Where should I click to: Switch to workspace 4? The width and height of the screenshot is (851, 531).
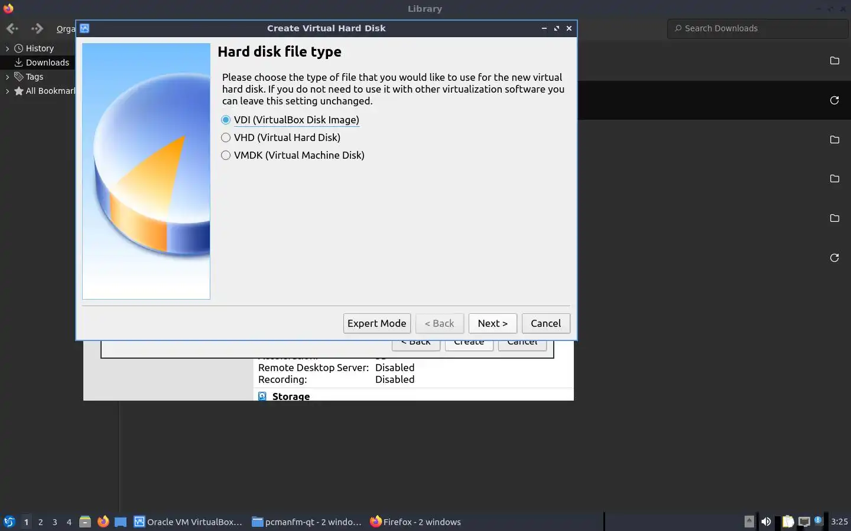pyautogui.click(x=69, y=522)
